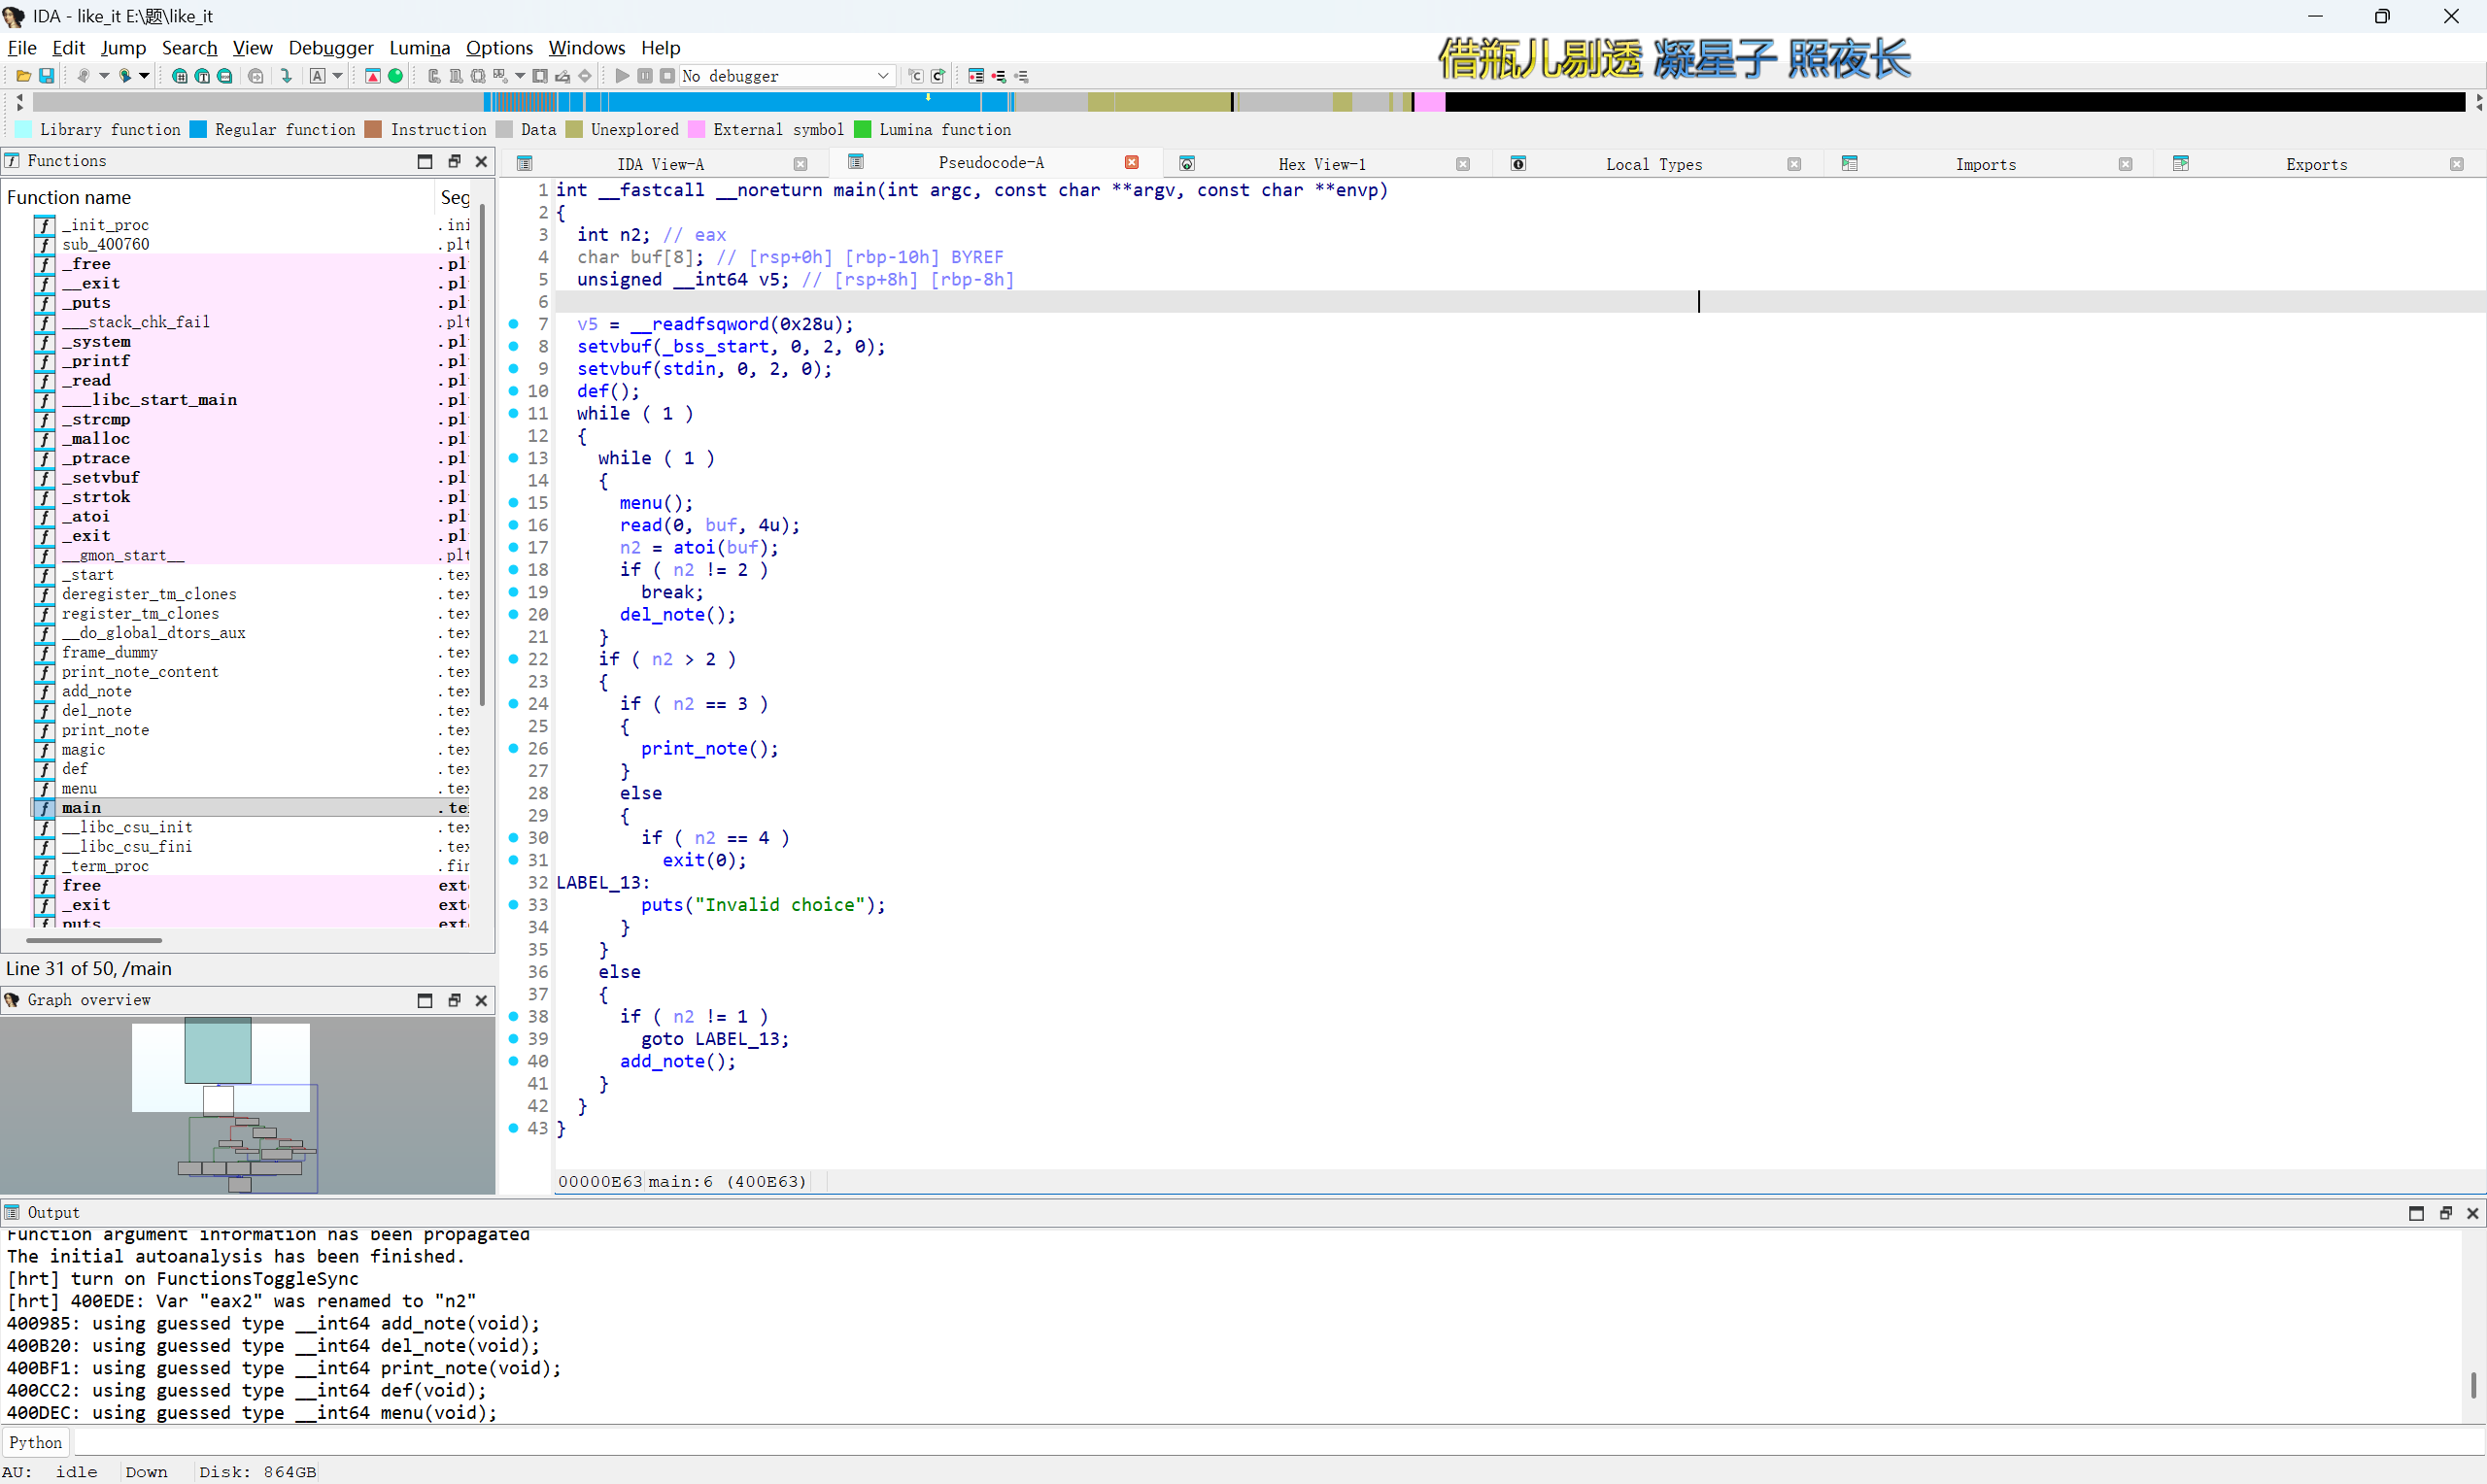Viewport: 2487px width, 1484px height.
Task: Click the External symbol pink legend swatch
Action: point(696,129)
